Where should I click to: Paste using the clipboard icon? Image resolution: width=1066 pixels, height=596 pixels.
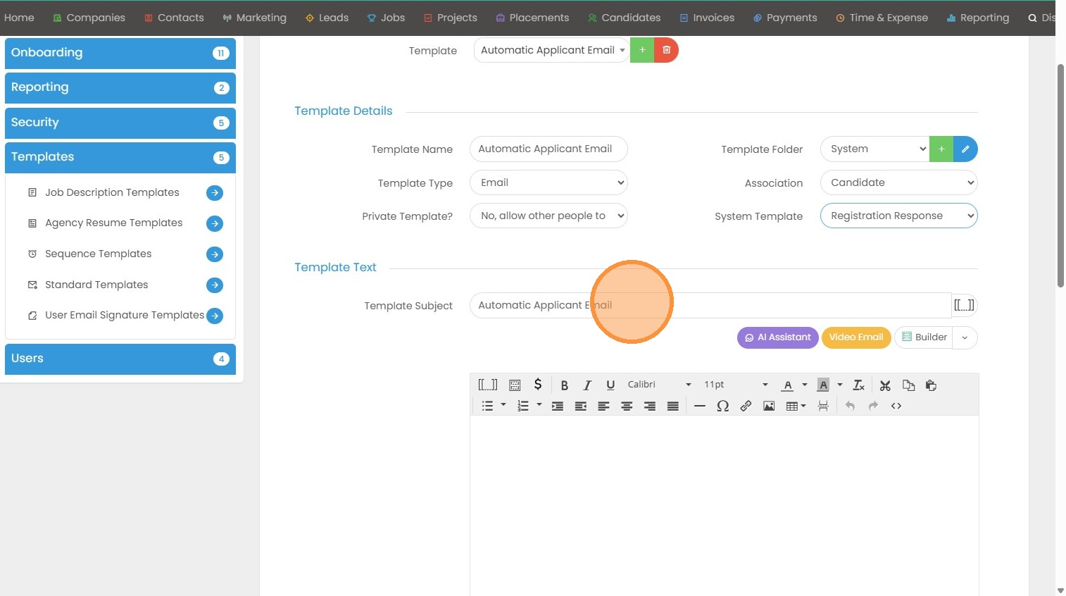tap(931, 385)
